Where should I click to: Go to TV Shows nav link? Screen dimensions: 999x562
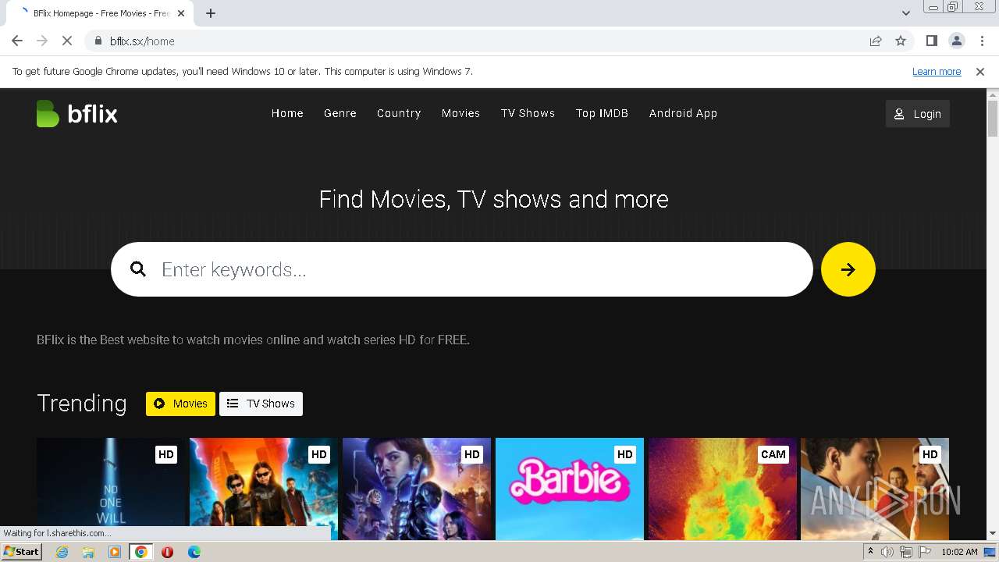pos(528,113)
